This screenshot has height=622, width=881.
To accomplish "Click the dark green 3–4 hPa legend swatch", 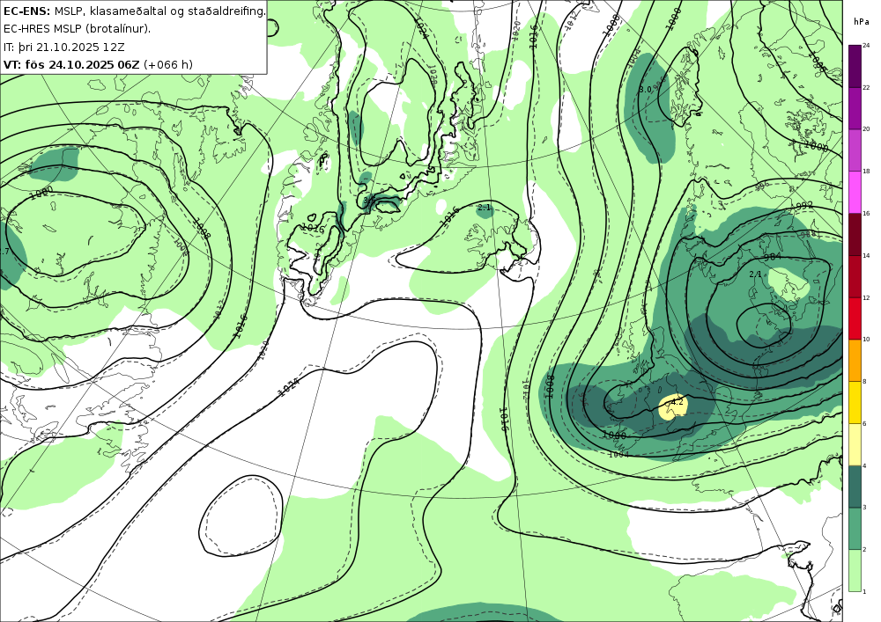I will tap(855, 487).
